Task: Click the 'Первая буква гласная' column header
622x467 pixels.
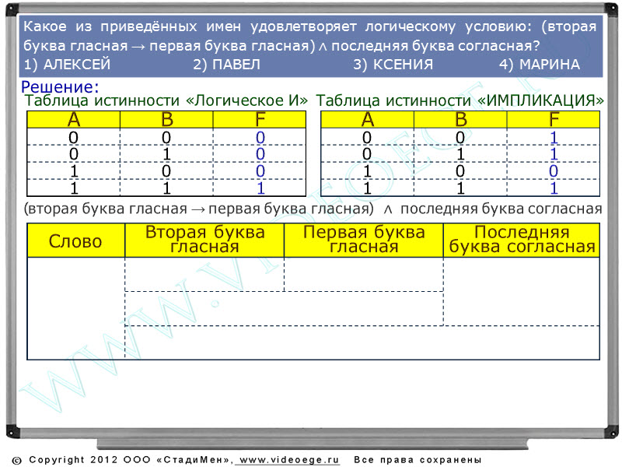Action: pos(364,240)
